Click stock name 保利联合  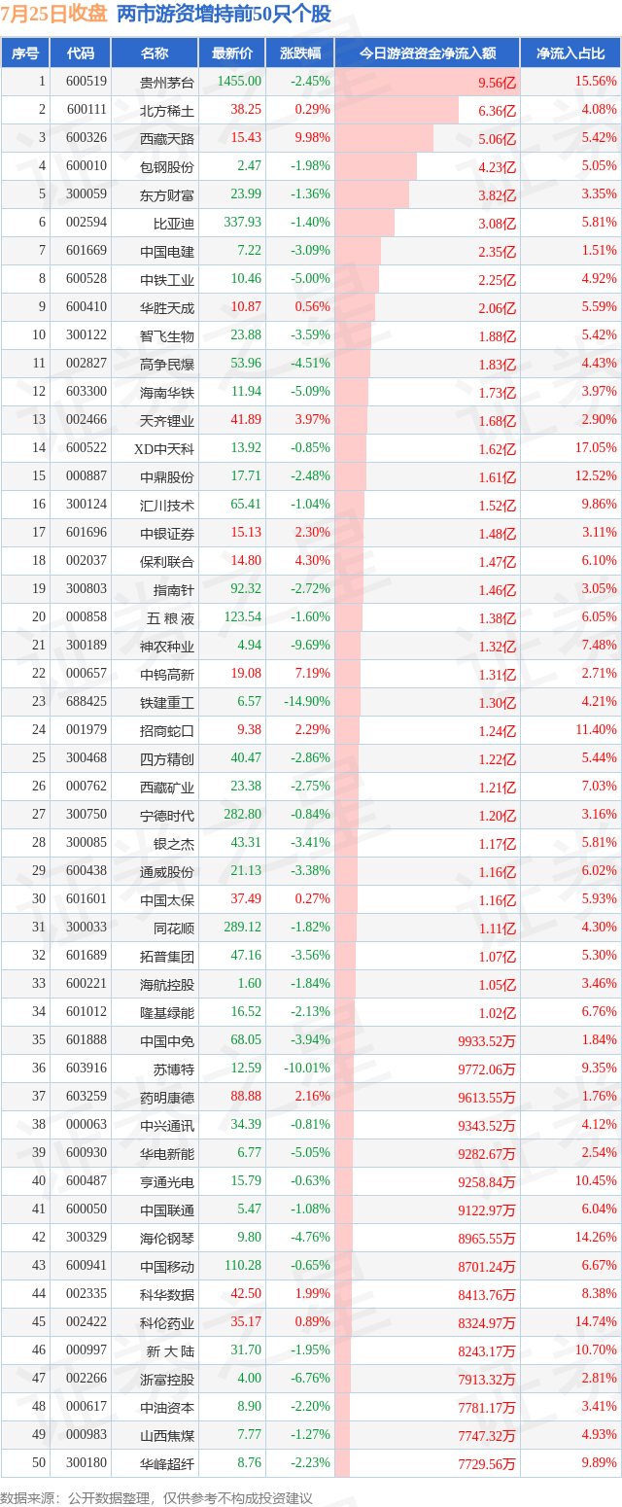click(167, 561)
